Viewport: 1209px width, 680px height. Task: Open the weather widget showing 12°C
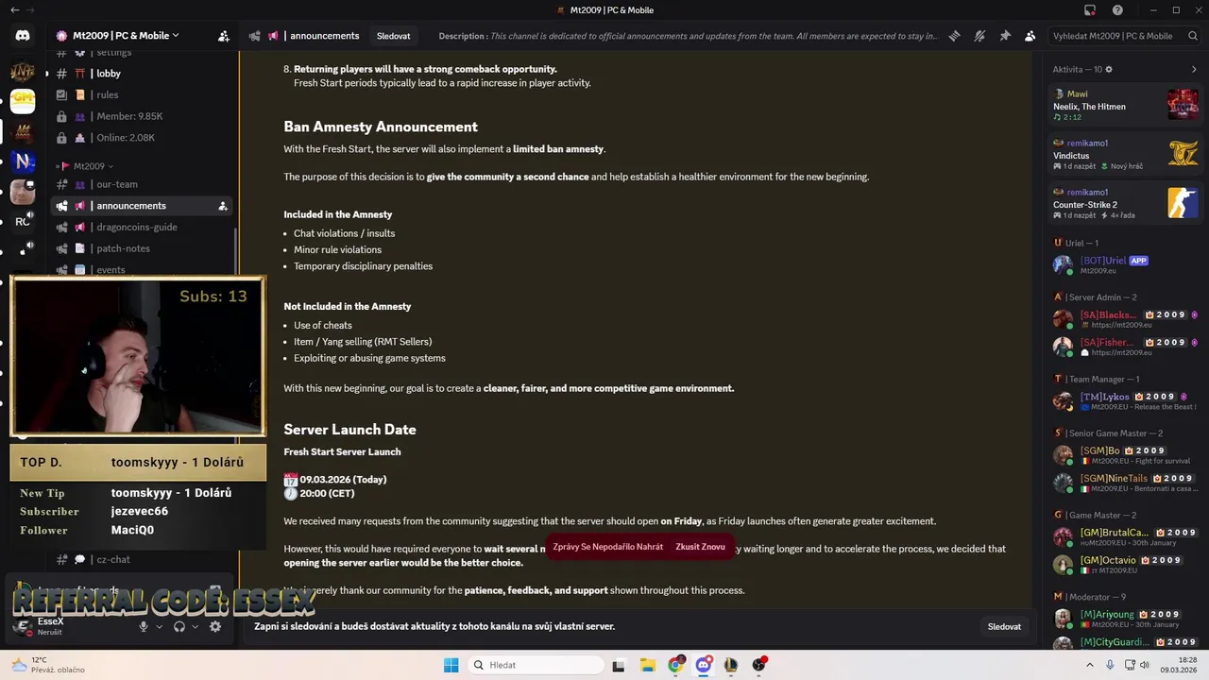[49, 665]
